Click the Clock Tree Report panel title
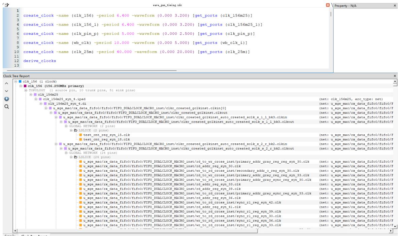Image resolution: width=398 pixels, height=236 pixels. tap(16, 76)
